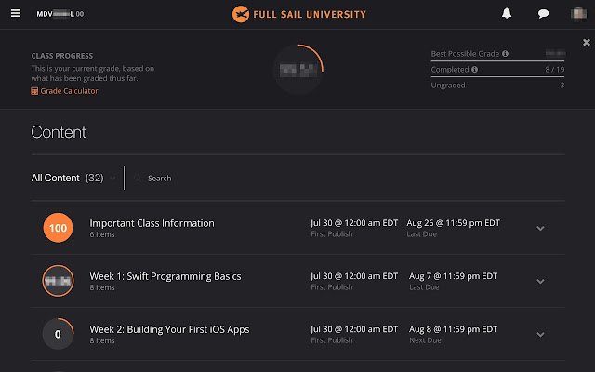Click the Completed info icon

point(474,69)
